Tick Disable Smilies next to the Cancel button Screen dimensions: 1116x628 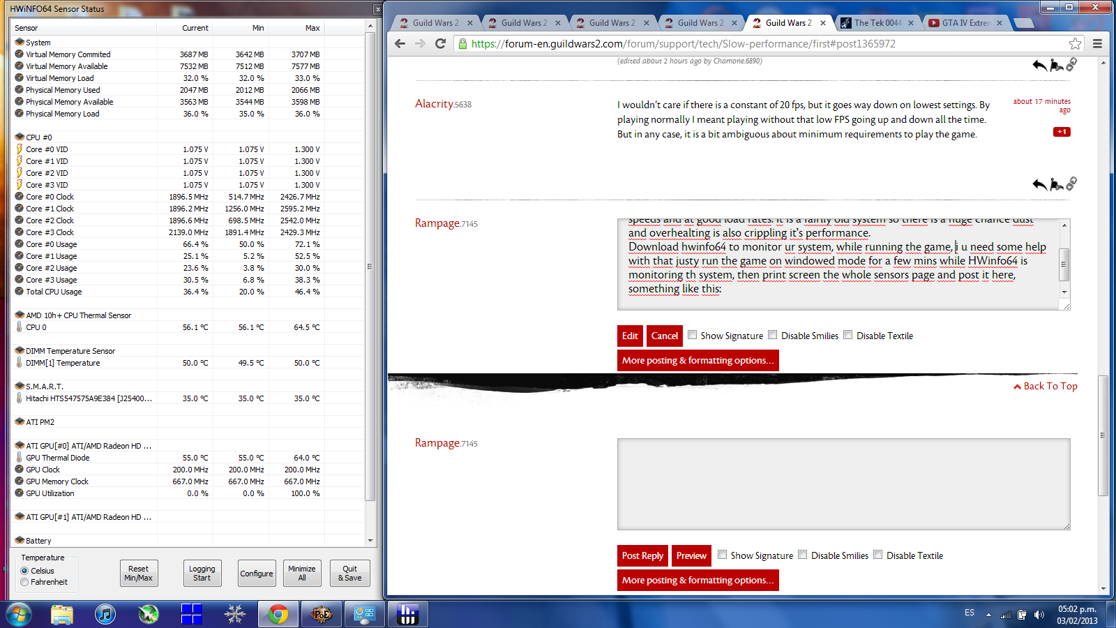(773, 335)
